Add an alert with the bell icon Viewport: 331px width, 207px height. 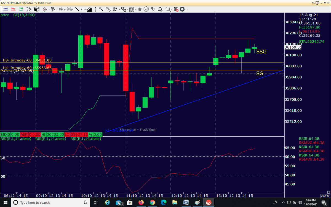point(160,9)
